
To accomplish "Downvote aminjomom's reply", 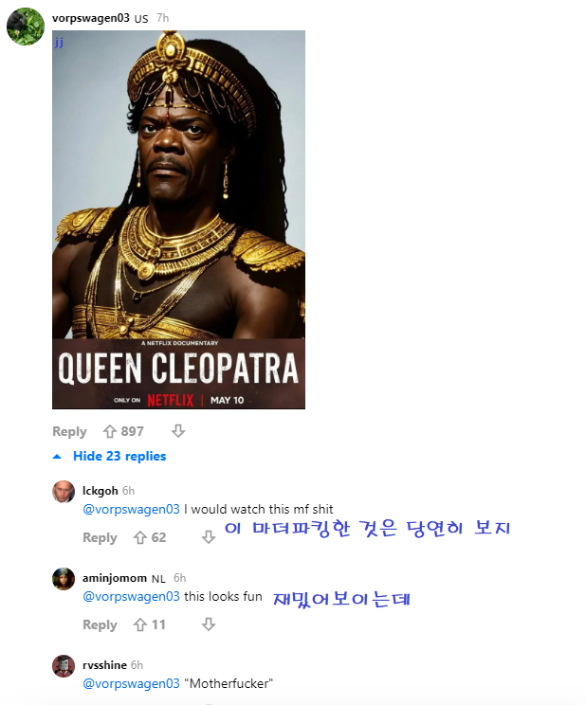I will (209, 624).
